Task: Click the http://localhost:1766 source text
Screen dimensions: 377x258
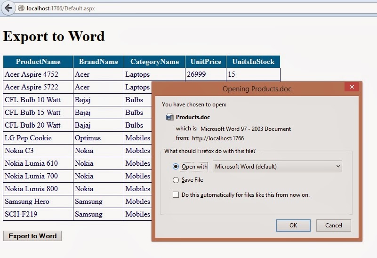Action: 218,138
